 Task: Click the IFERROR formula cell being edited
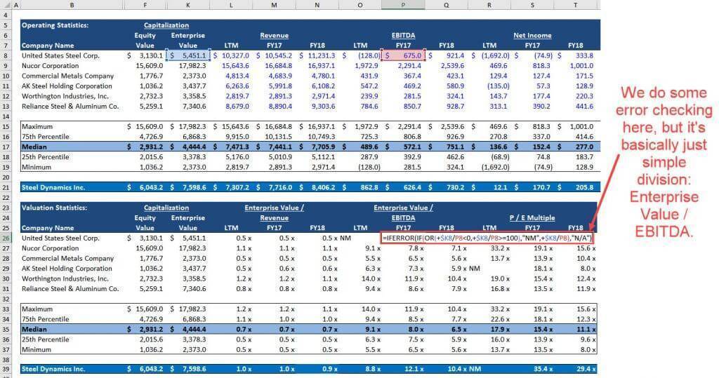coord(487,238)
